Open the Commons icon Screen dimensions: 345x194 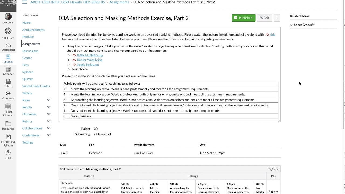pos(8,95)
